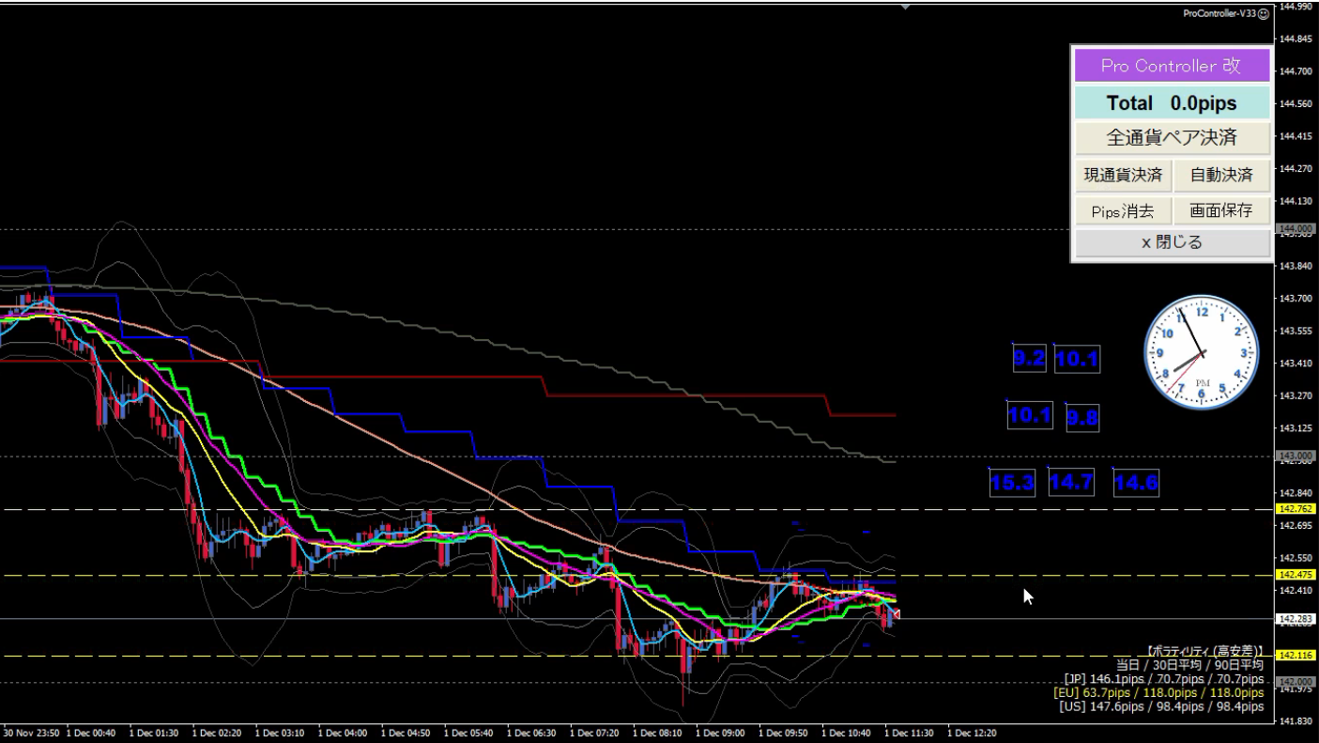
Task: Close current currency positions with 現通貨決済
Action: [1123, 175]
